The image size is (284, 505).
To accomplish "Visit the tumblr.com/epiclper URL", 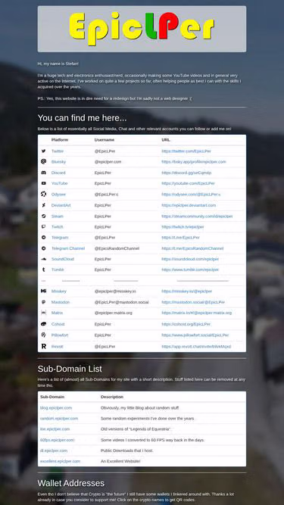I will [190, 270].
